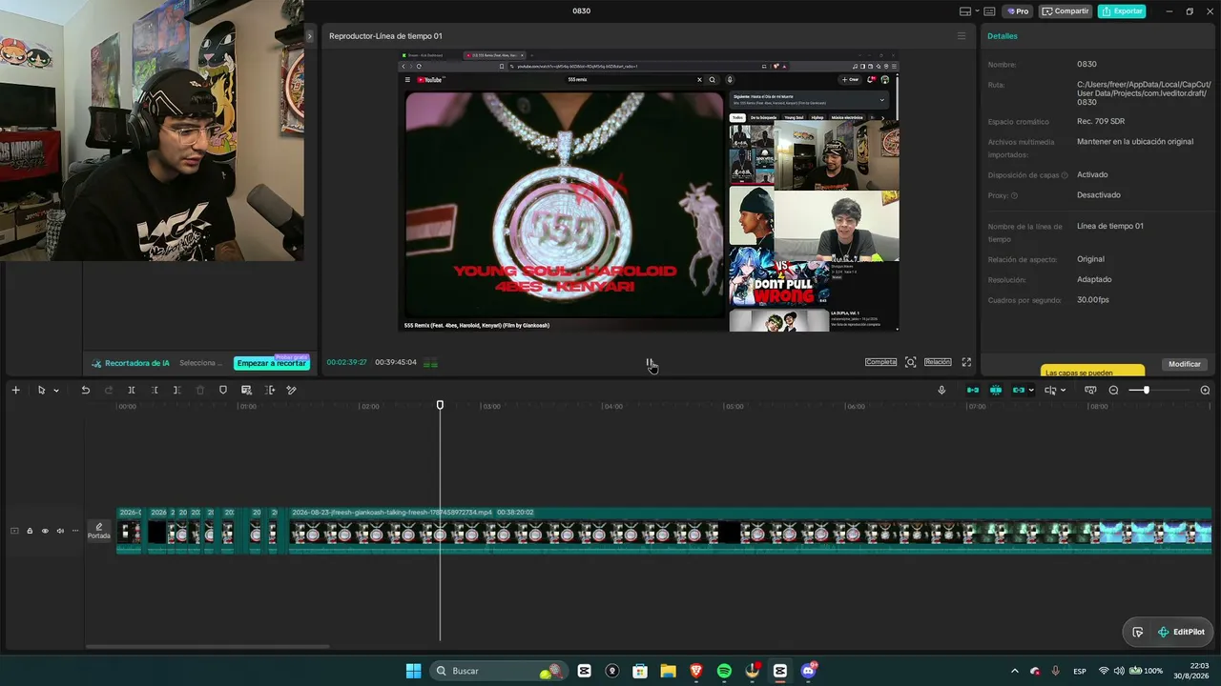This screenshot has width=1221, height=686.
Task: Click the Modificar button
Action: pyautogui.click(x=1185, y=364)
